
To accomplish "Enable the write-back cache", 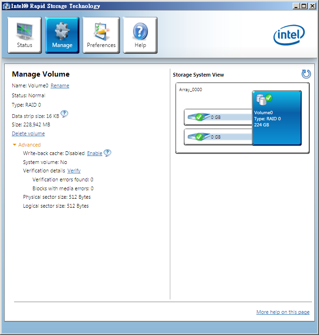I will 94,153.
